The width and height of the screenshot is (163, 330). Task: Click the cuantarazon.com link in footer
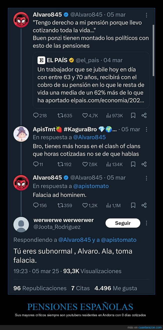[x=150, y=327]
